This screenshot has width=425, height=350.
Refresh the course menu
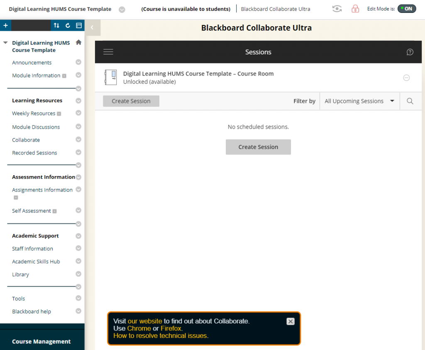click(68, 25)
